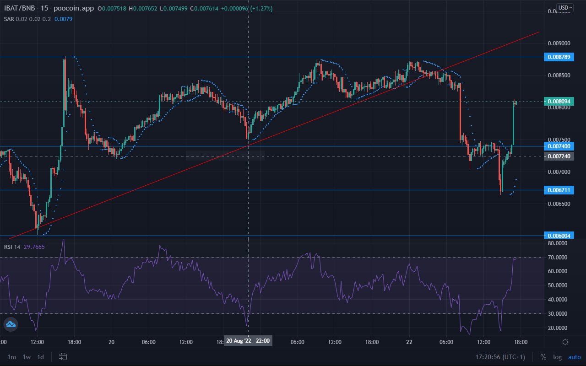Select the 0.008789 price level label
586x366 pixels.
[x=559, y=57]
